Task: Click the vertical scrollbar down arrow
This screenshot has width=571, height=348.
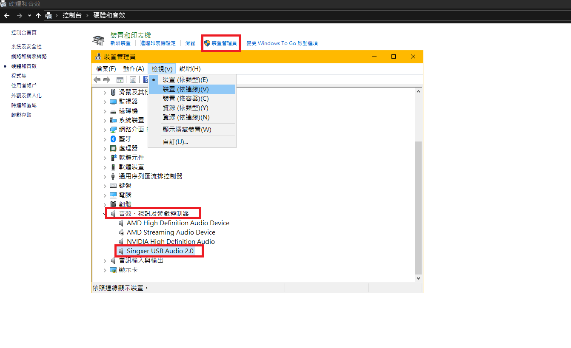Action: [418, 278]
